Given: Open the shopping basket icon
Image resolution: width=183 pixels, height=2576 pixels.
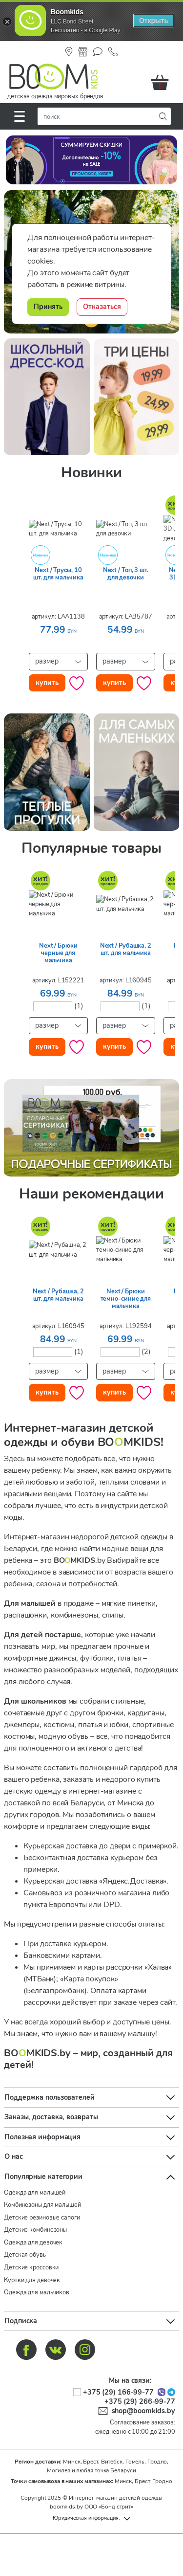Looking at the screenshot, I should pyautogui.click(x=159, y=82).
